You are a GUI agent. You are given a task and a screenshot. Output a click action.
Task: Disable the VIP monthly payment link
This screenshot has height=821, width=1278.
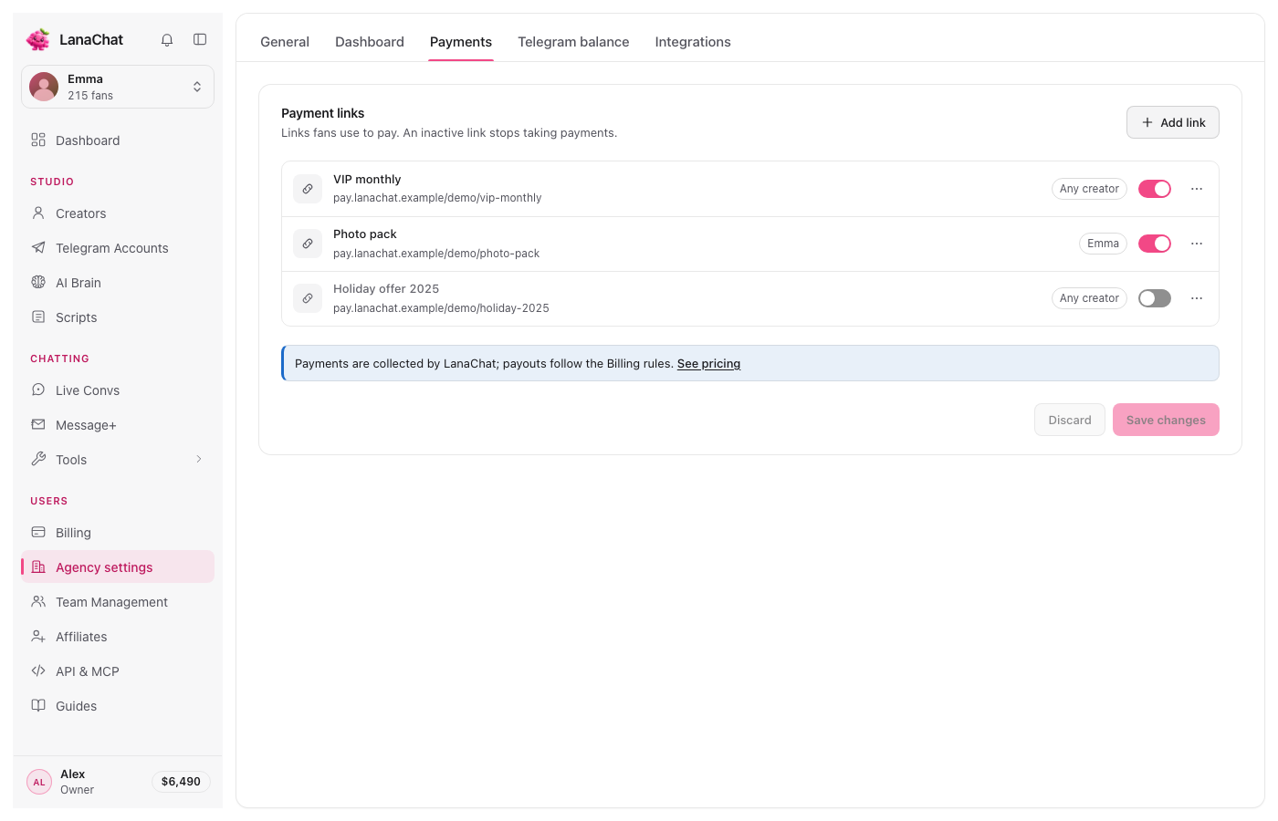(x=1155, y=189)
